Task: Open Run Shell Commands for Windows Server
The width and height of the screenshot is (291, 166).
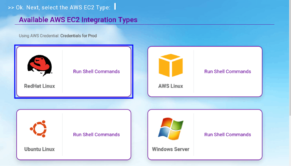Action: 228,134
